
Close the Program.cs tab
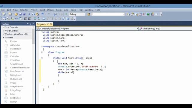point(51,24)
